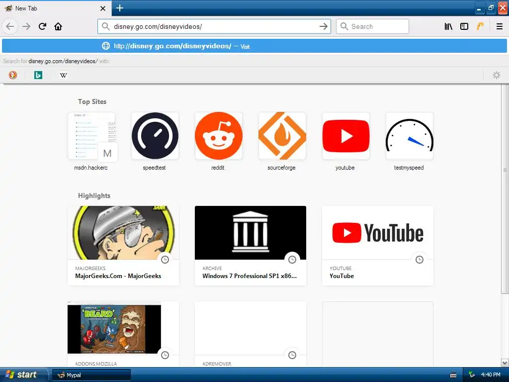The height and width of the screenshot is (382, 509).
Task: Visit the http://disney.go.com/disneyvideos/ suggestion
Action: [254, 46]
